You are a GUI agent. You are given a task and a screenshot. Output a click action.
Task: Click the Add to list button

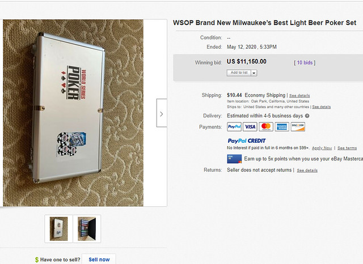[x=239, y=73]
